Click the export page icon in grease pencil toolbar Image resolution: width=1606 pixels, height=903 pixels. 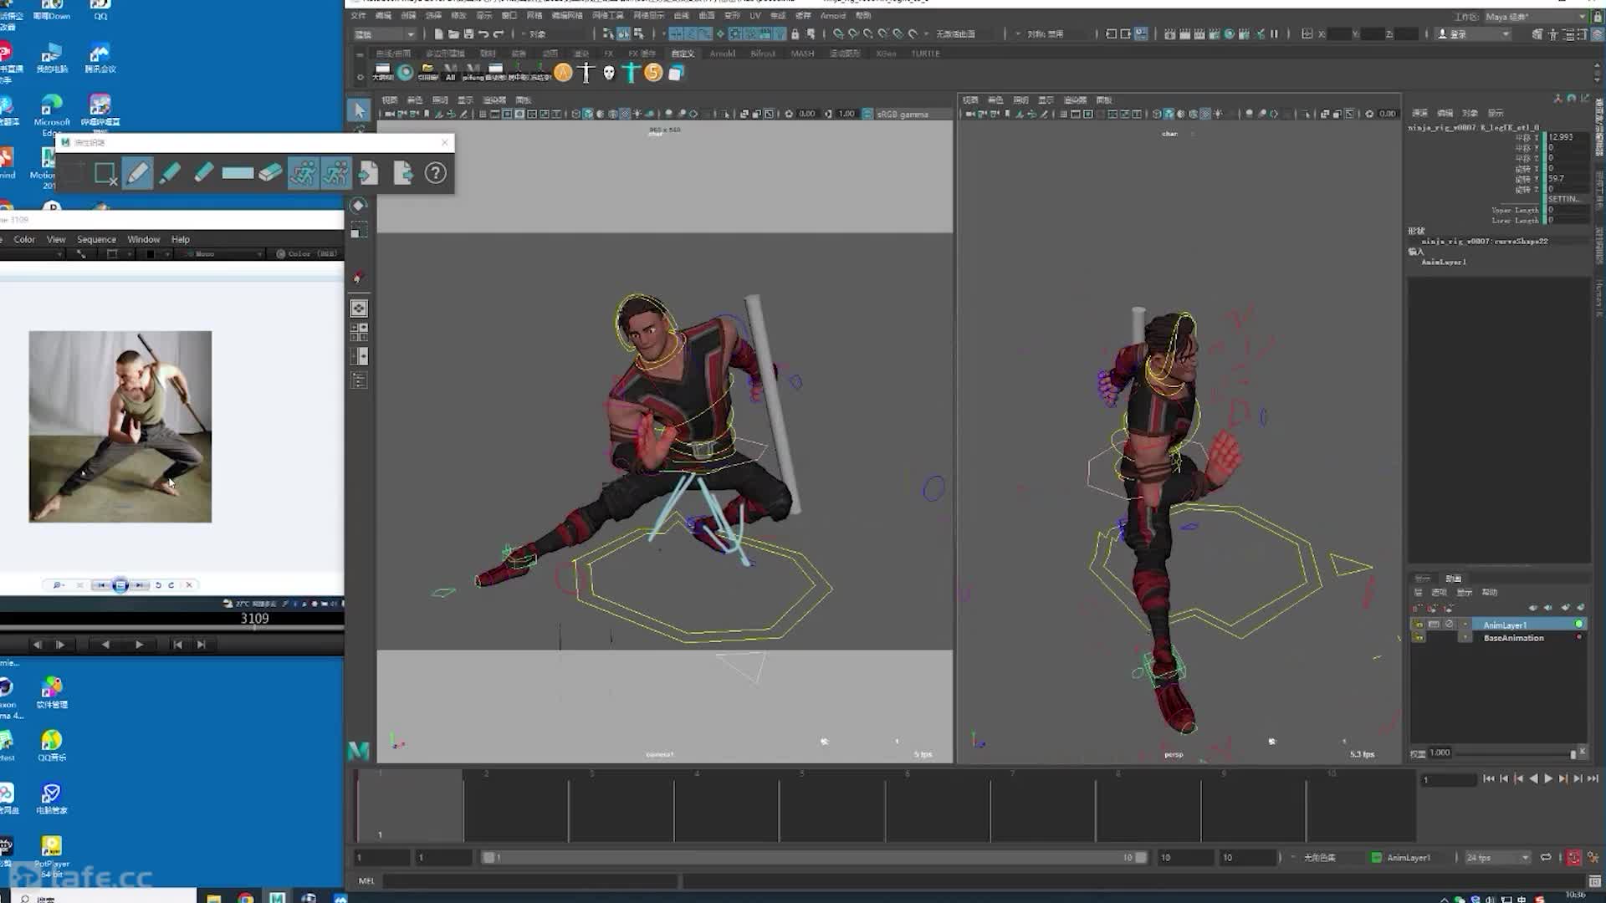coord(403,173)
